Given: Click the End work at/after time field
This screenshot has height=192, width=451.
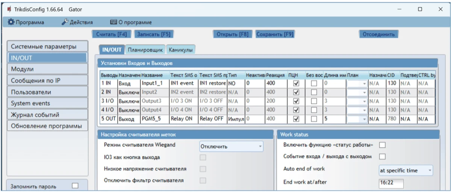Looking at the screenshot, I should coord(391,183).
